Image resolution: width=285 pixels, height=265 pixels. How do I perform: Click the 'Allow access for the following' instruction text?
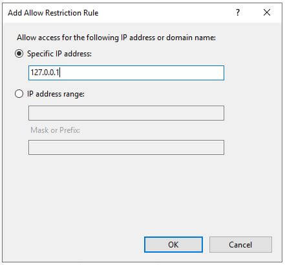click(x=68, y=38)
